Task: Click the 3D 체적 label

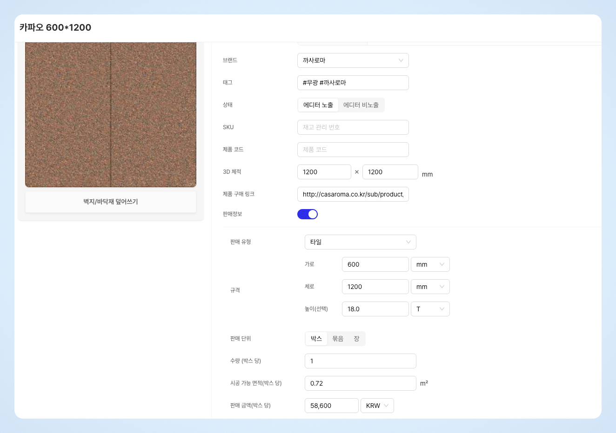Action: point(232,172)
